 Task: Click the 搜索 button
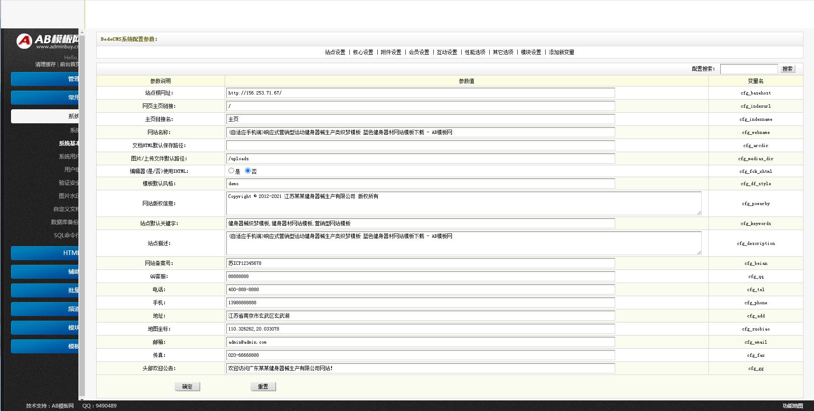click(x=787, y=69)
